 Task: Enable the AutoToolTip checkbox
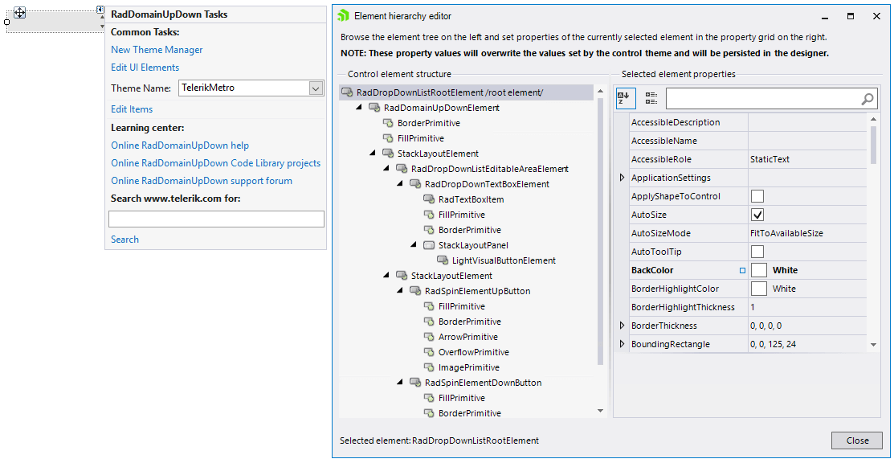click(x=758, y=251)
